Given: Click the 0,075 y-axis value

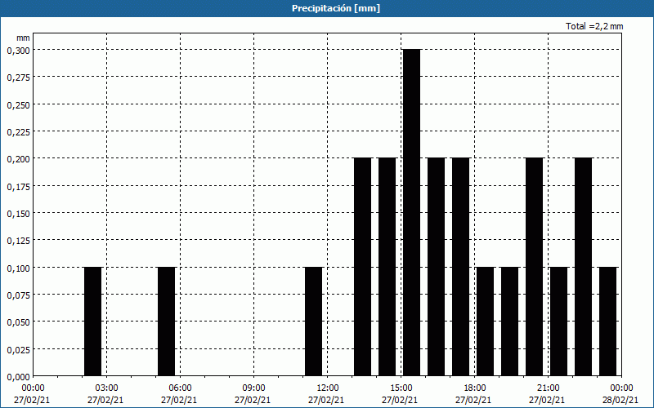Looking at the screenshot, I should tap(19, 295).
